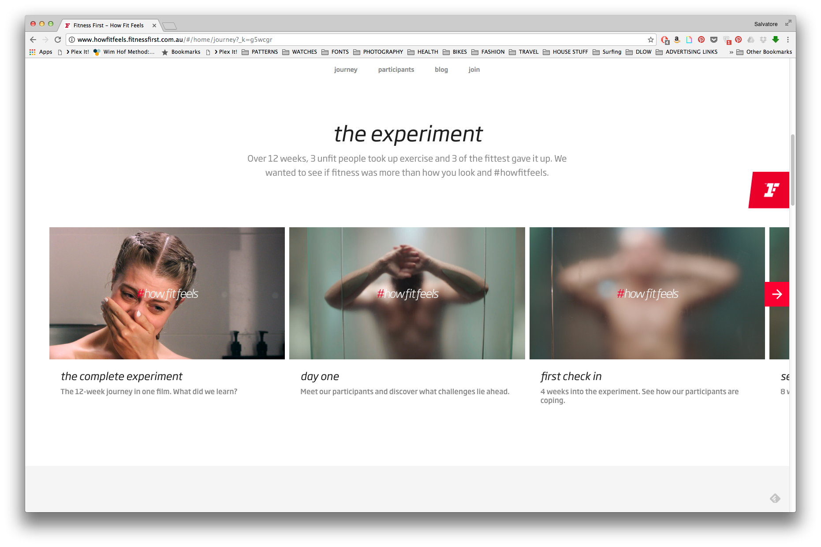Open the journey nav item
Image resolution: width=821 pixels, height=547 pixels.
tap(346, 70)
